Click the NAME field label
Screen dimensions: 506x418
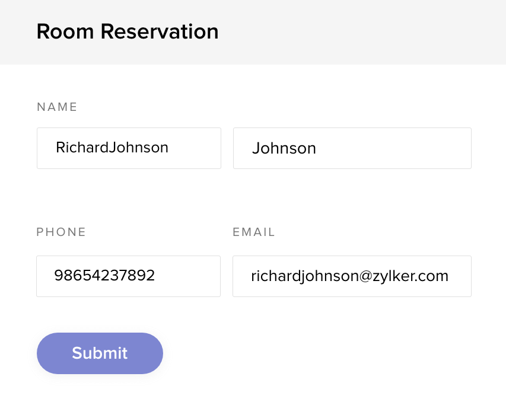(x=58, y=107)
